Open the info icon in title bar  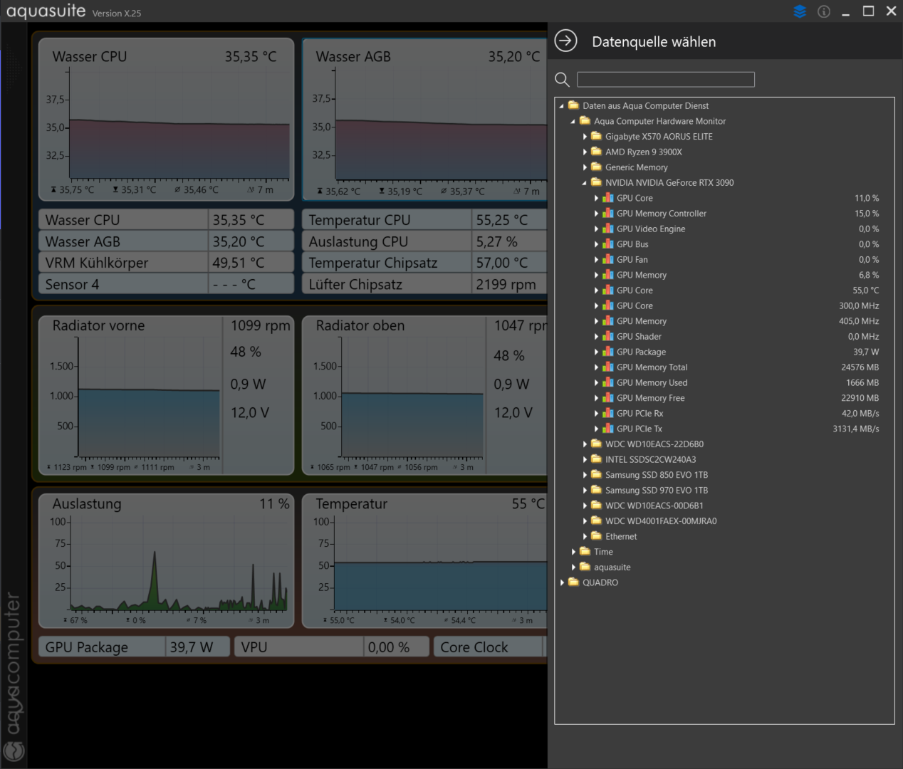tap(824, 11)
